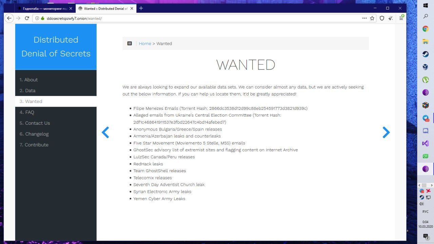
Task: Open page actions three-dots menu
Action: tap(364, 18)
